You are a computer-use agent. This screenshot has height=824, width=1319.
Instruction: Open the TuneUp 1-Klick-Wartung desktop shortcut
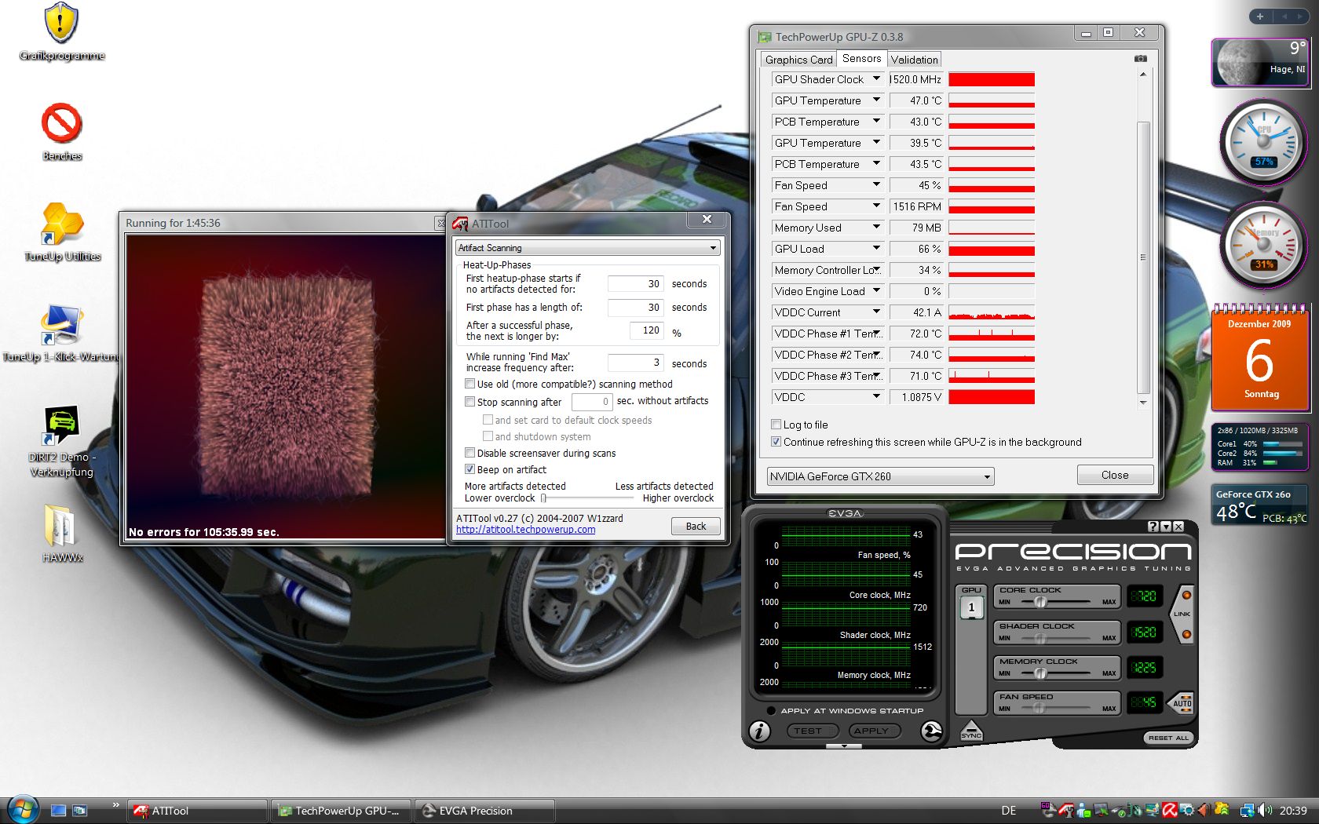click(x=61, y=333)
